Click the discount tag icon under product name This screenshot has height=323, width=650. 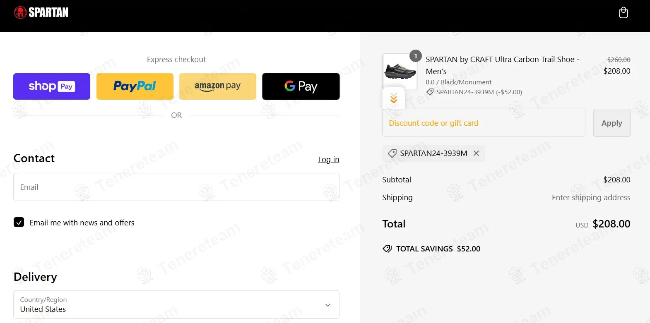pyautogui.click(x=430, y=92)
